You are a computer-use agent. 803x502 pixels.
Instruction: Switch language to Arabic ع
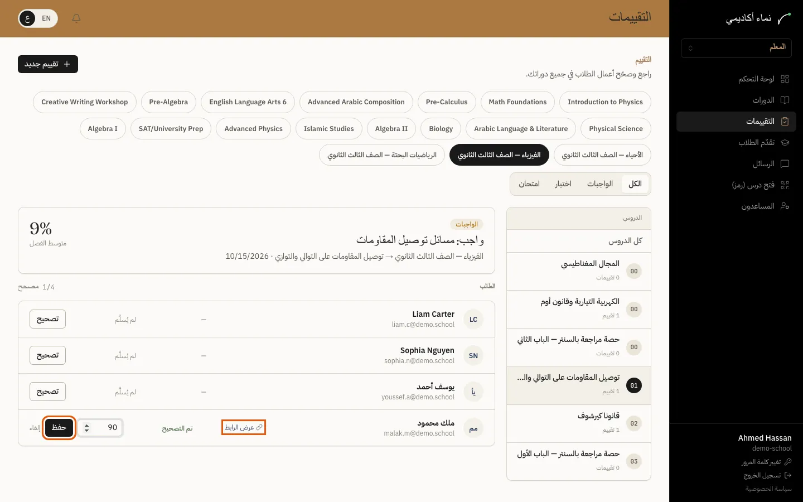point(27,18)
